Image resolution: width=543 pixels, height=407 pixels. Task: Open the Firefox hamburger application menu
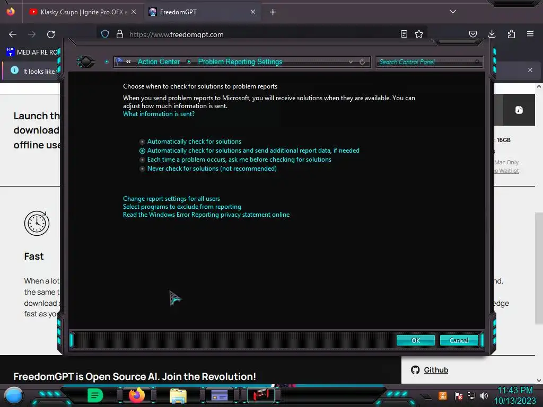(x=530, y=34)
